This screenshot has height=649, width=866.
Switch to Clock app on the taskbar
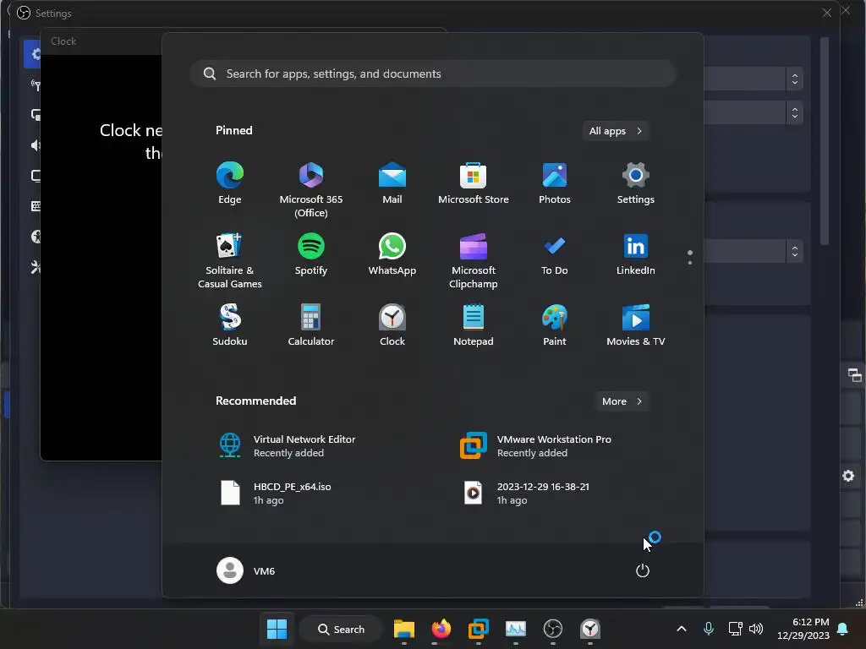[589, 629]
